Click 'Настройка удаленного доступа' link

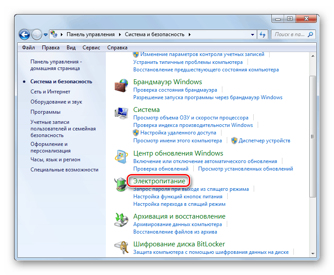pos(178,133)
